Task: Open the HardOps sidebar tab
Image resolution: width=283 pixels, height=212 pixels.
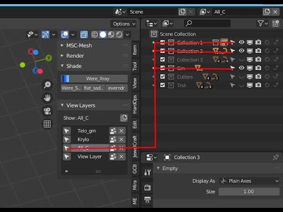Action: tap(134, 104)
